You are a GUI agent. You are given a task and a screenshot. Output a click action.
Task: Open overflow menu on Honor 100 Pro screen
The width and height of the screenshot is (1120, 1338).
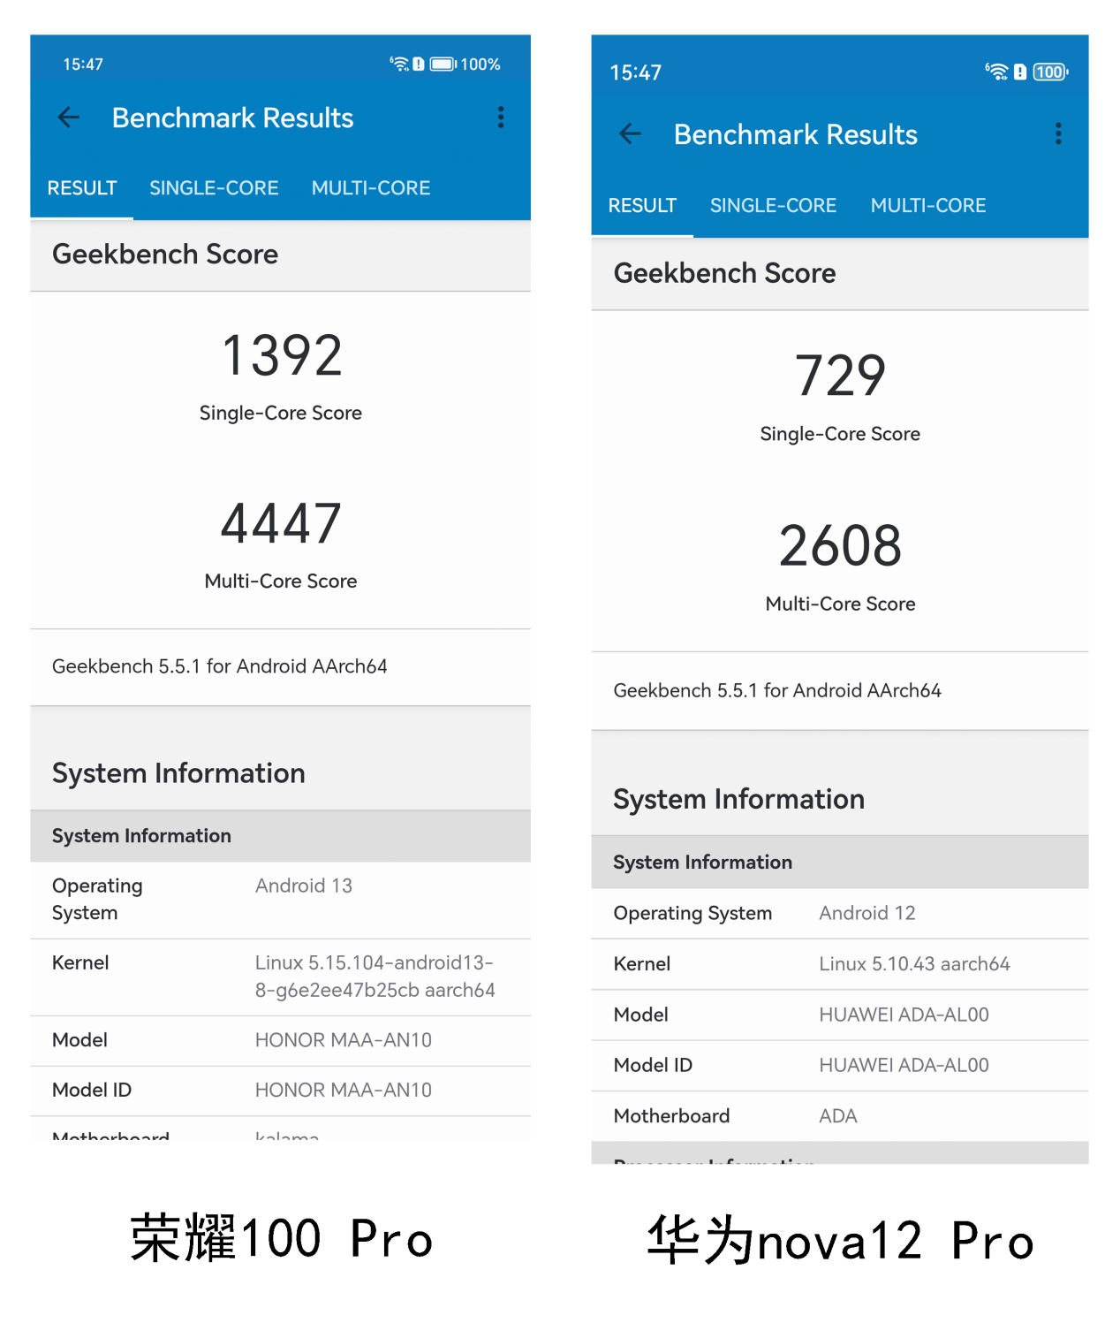tap(501, 118)
